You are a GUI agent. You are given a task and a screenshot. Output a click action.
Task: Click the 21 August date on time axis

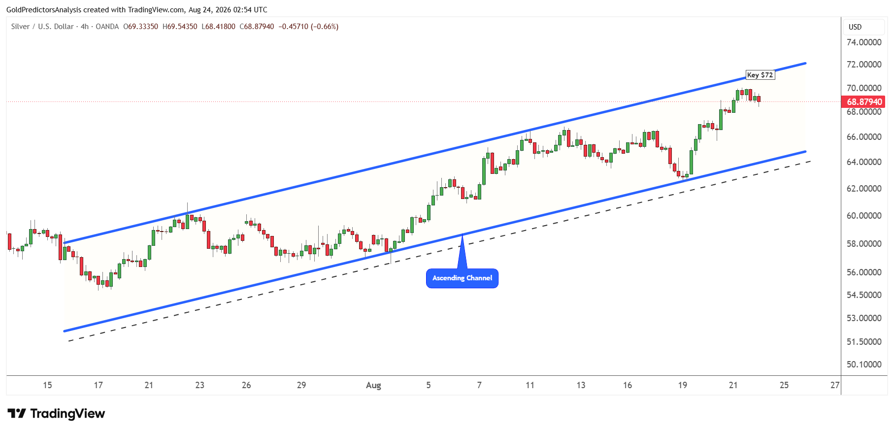click(x=733, y=385)
